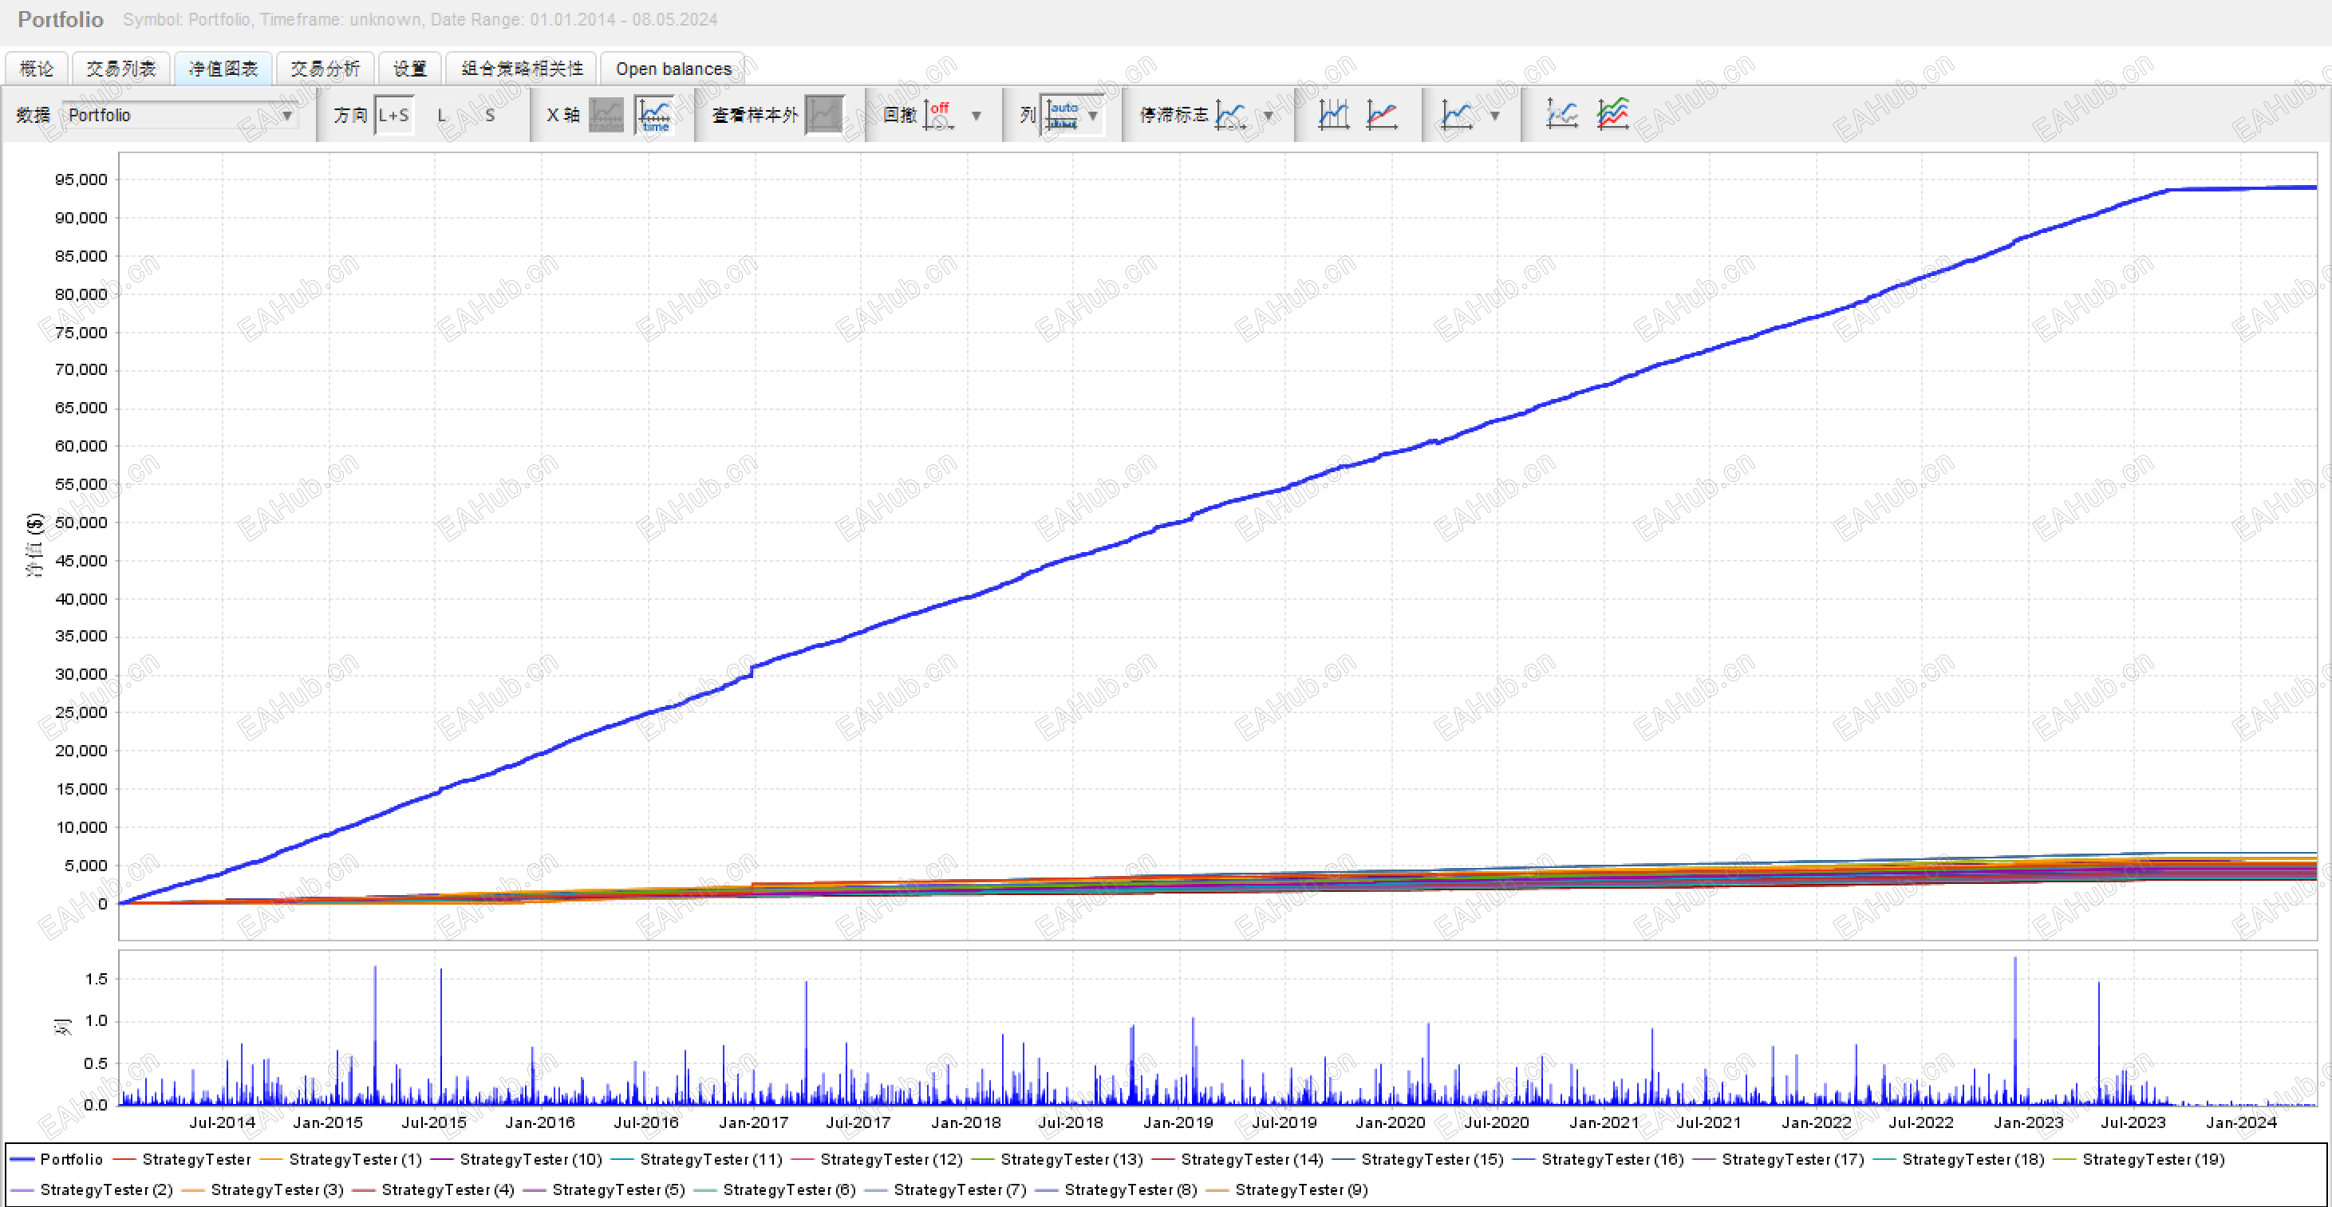Switch to the Open balances tab
The height and width of the screenshot is (1207, 2332).
click(x=673, y=69)
